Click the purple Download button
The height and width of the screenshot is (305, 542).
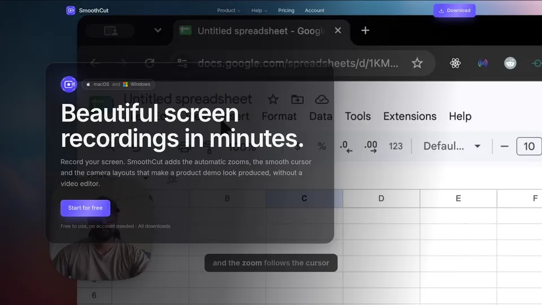tap(454, 10)
